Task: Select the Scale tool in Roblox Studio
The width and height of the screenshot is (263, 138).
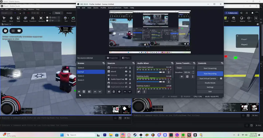Action: pos(18,19)
